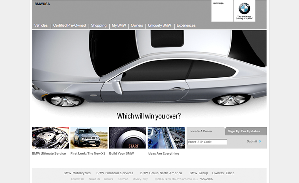299x183 pixels.
Task: Click the Privacy Policy link
Action: click(140, 179)
